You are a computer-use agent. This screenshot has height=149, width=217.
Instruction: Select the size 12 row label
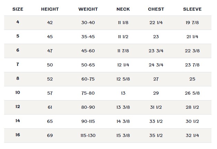pos(18,107)
